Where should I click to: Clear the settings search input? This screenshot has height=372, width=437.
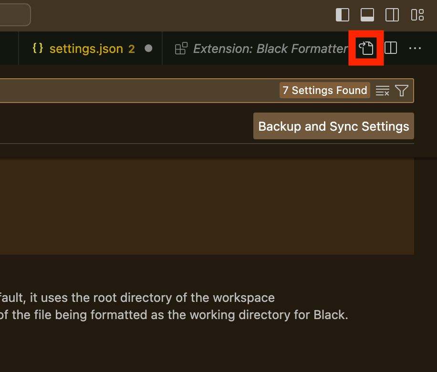(x=383, y=91)
